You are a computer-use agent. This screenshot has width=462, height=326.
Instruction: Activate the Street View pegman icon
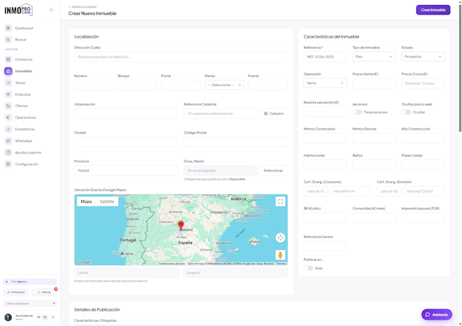click(280, 255)
